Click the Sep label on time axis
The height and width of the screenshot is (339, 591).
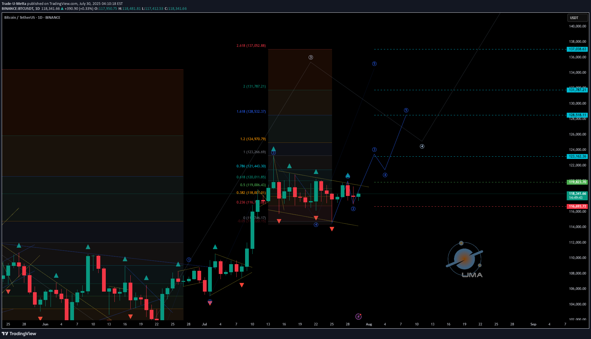coord(533,324)
